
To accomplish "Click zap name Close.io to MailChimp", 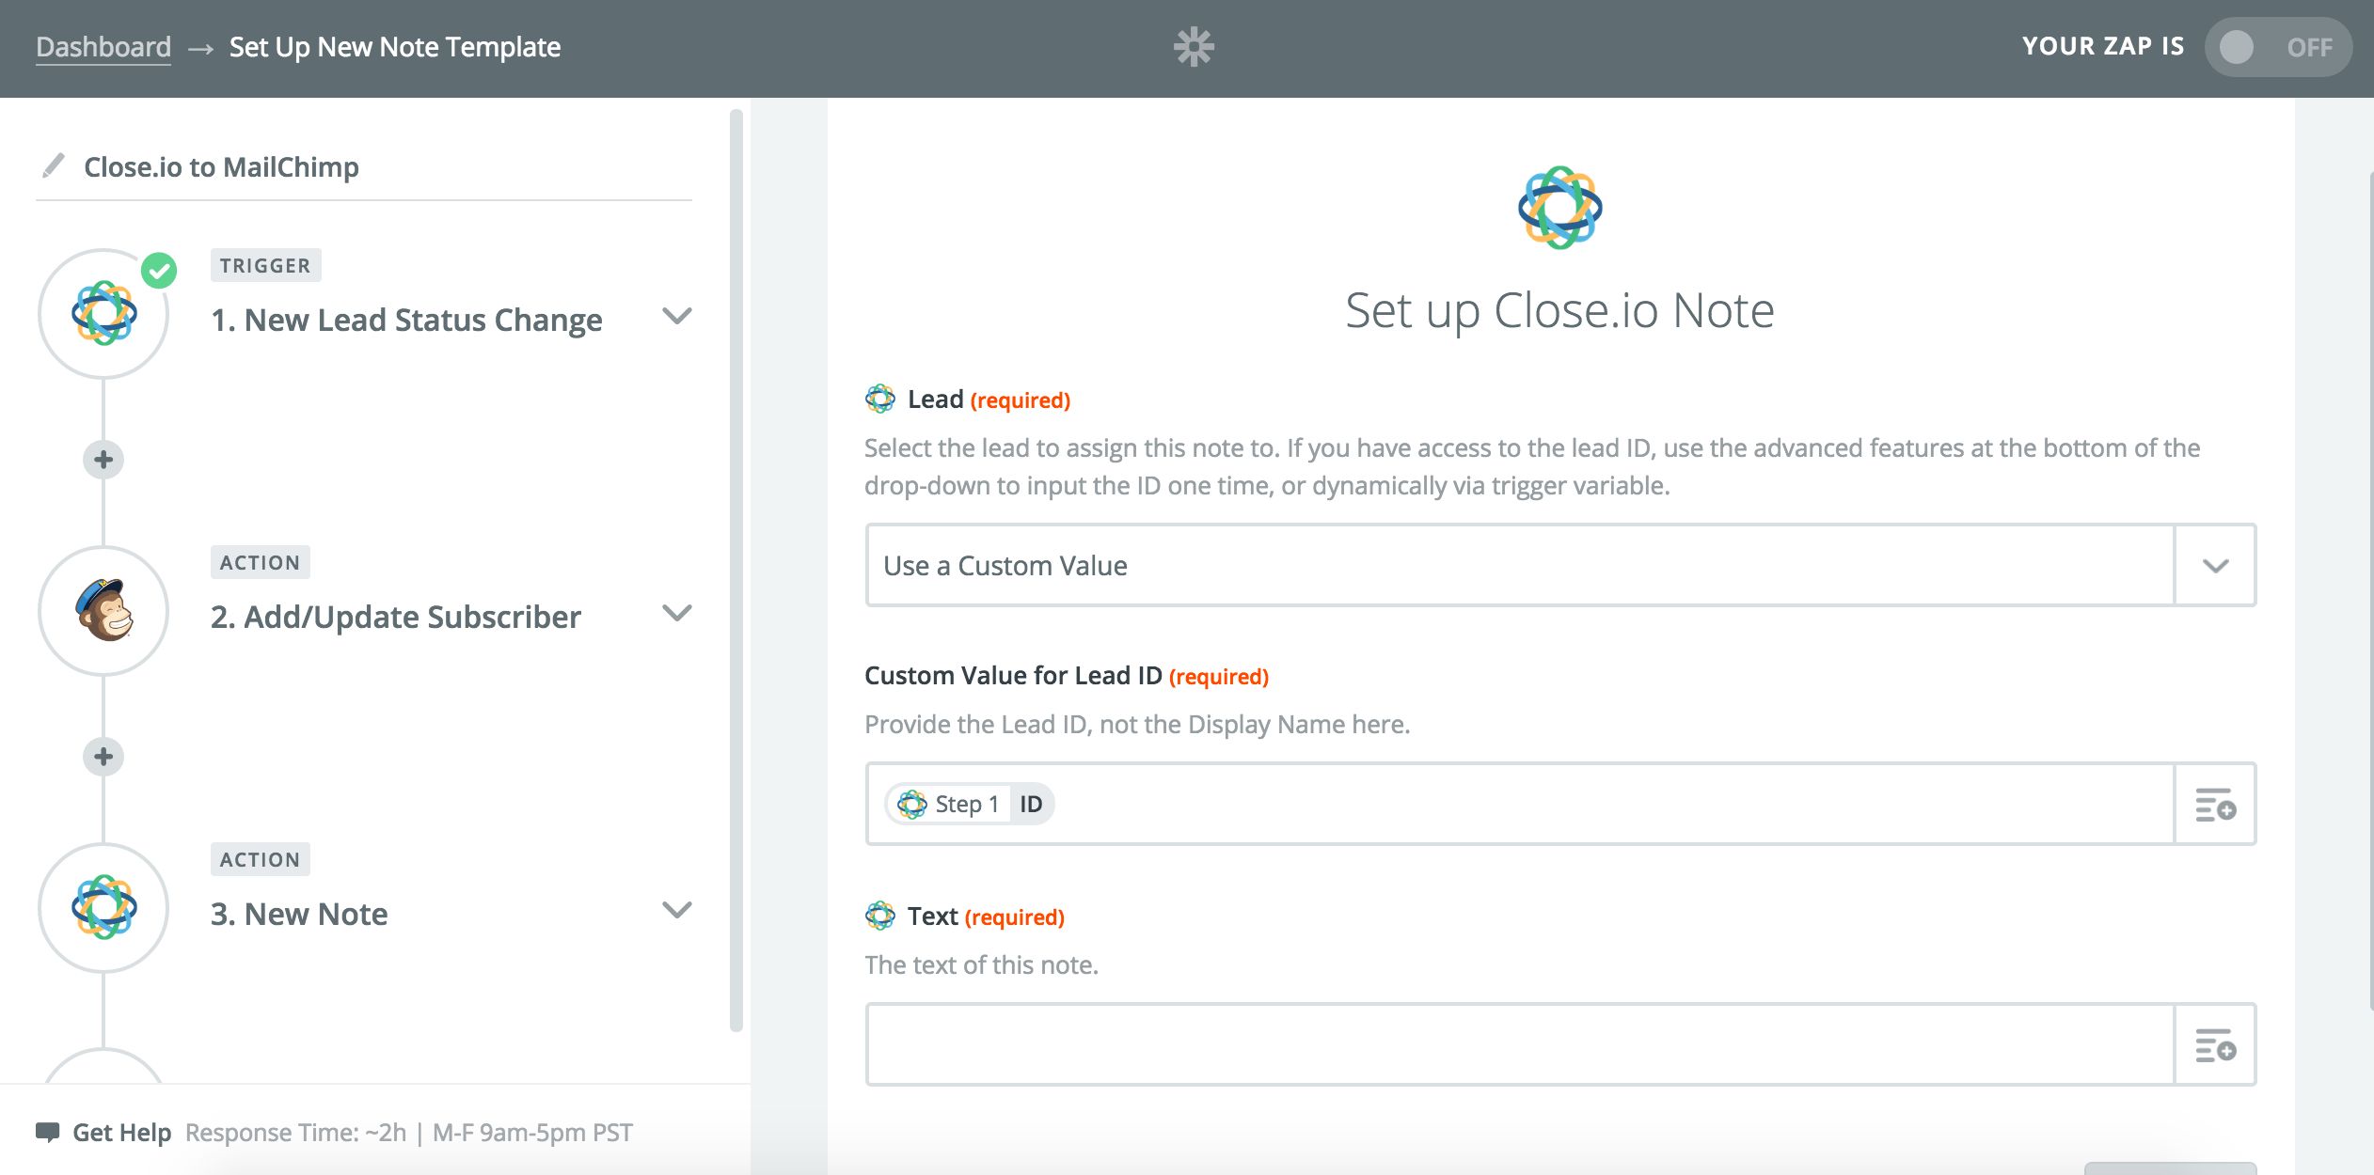I will tap(221, 166).
